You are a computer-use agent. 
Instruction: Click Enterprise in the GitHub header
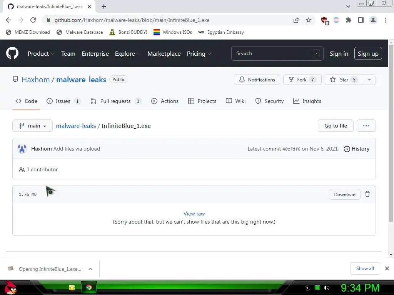point(95,53)
